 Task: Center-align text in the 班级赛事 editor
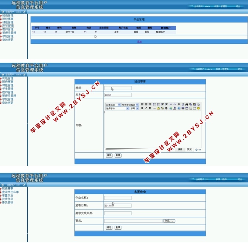click(x=146, y=104)
